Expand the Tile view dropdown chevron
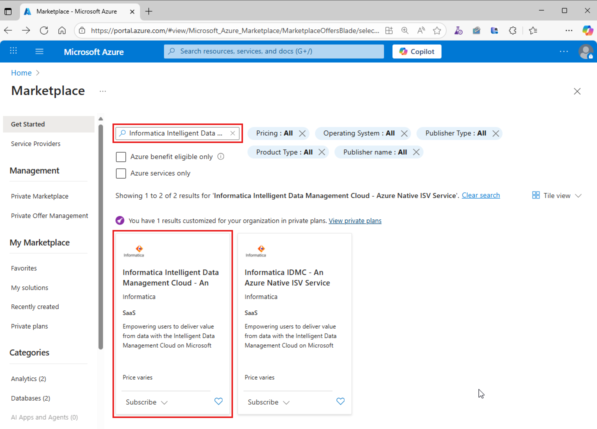The image size is (597, 429). point(578,195)
